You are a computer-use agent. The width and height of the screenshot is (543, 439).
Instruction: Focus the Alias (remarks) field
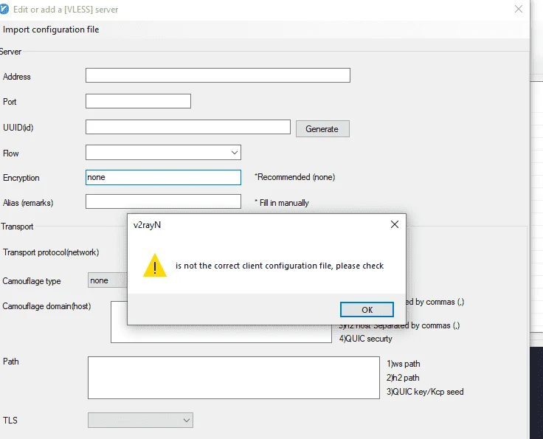pyautogui.click(x=163, y=201)
